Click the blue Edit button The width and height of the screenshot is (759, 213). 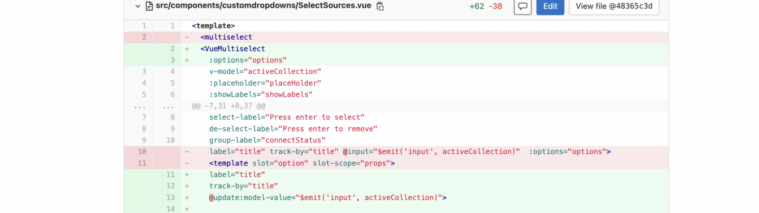[550, 7]
